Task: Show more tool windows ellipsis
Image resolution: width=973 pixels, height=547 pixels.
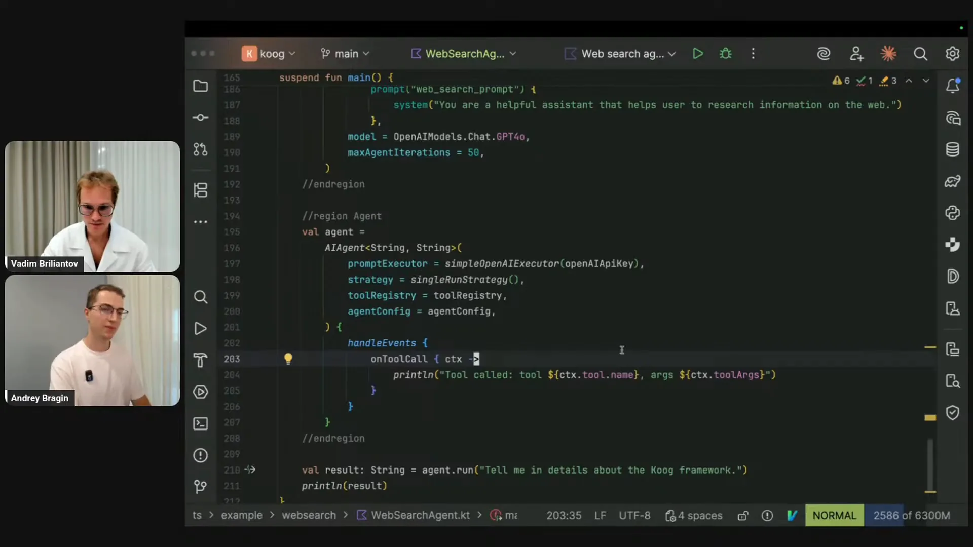Action: (x=201, y=222)
